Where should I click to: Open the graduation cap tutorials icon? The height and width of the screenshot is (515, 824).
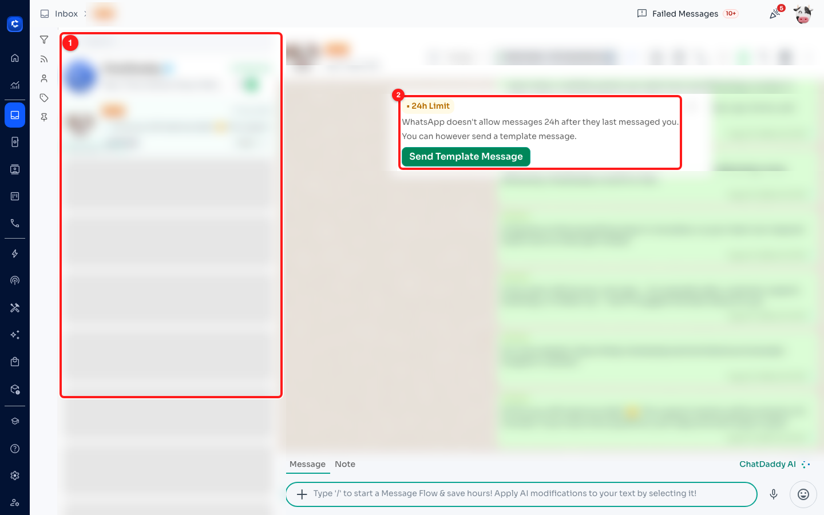[x=15, y=421]
